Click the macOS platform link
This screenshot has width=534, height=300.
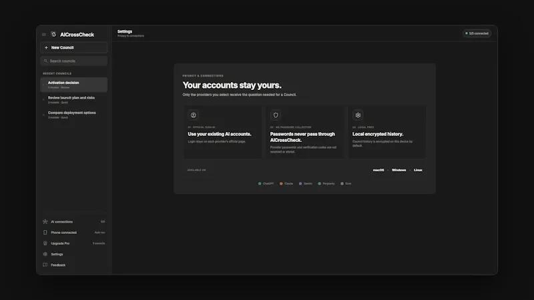pos(378,170)
